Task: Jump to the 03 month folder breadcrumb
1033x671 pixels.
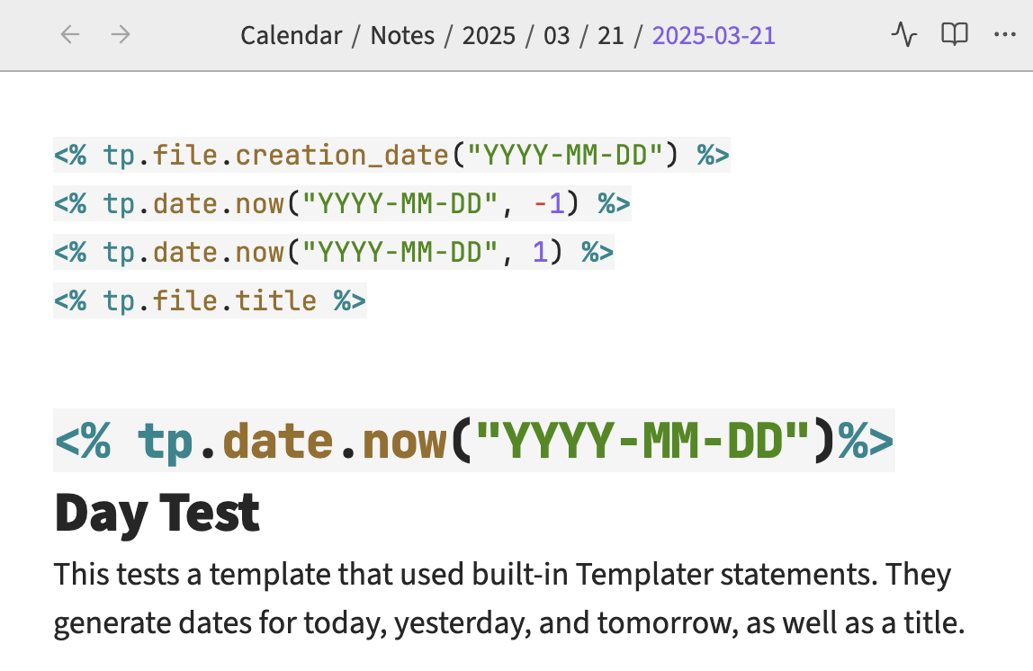Action: click(557, 36)
